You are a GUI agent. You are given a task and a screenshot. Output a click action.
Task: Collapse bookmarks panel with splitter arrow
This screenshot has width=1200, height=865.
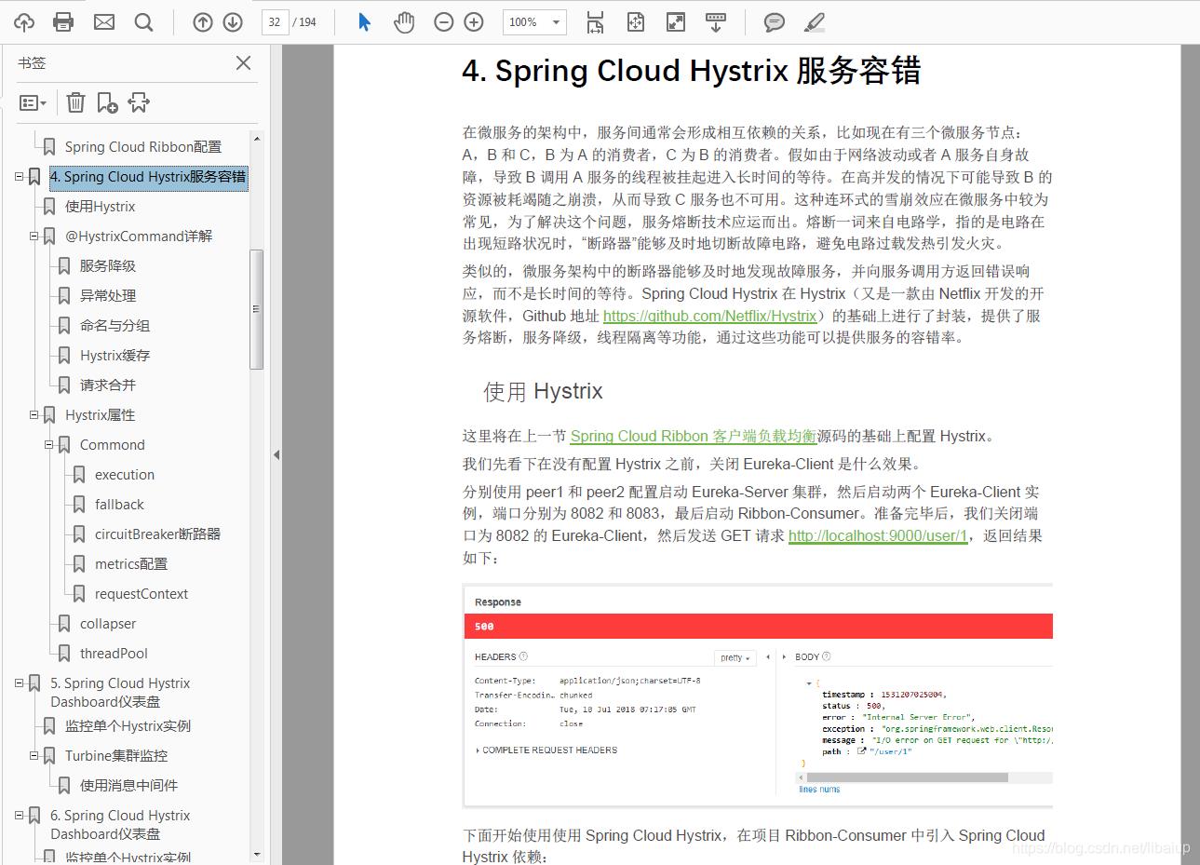276,454
